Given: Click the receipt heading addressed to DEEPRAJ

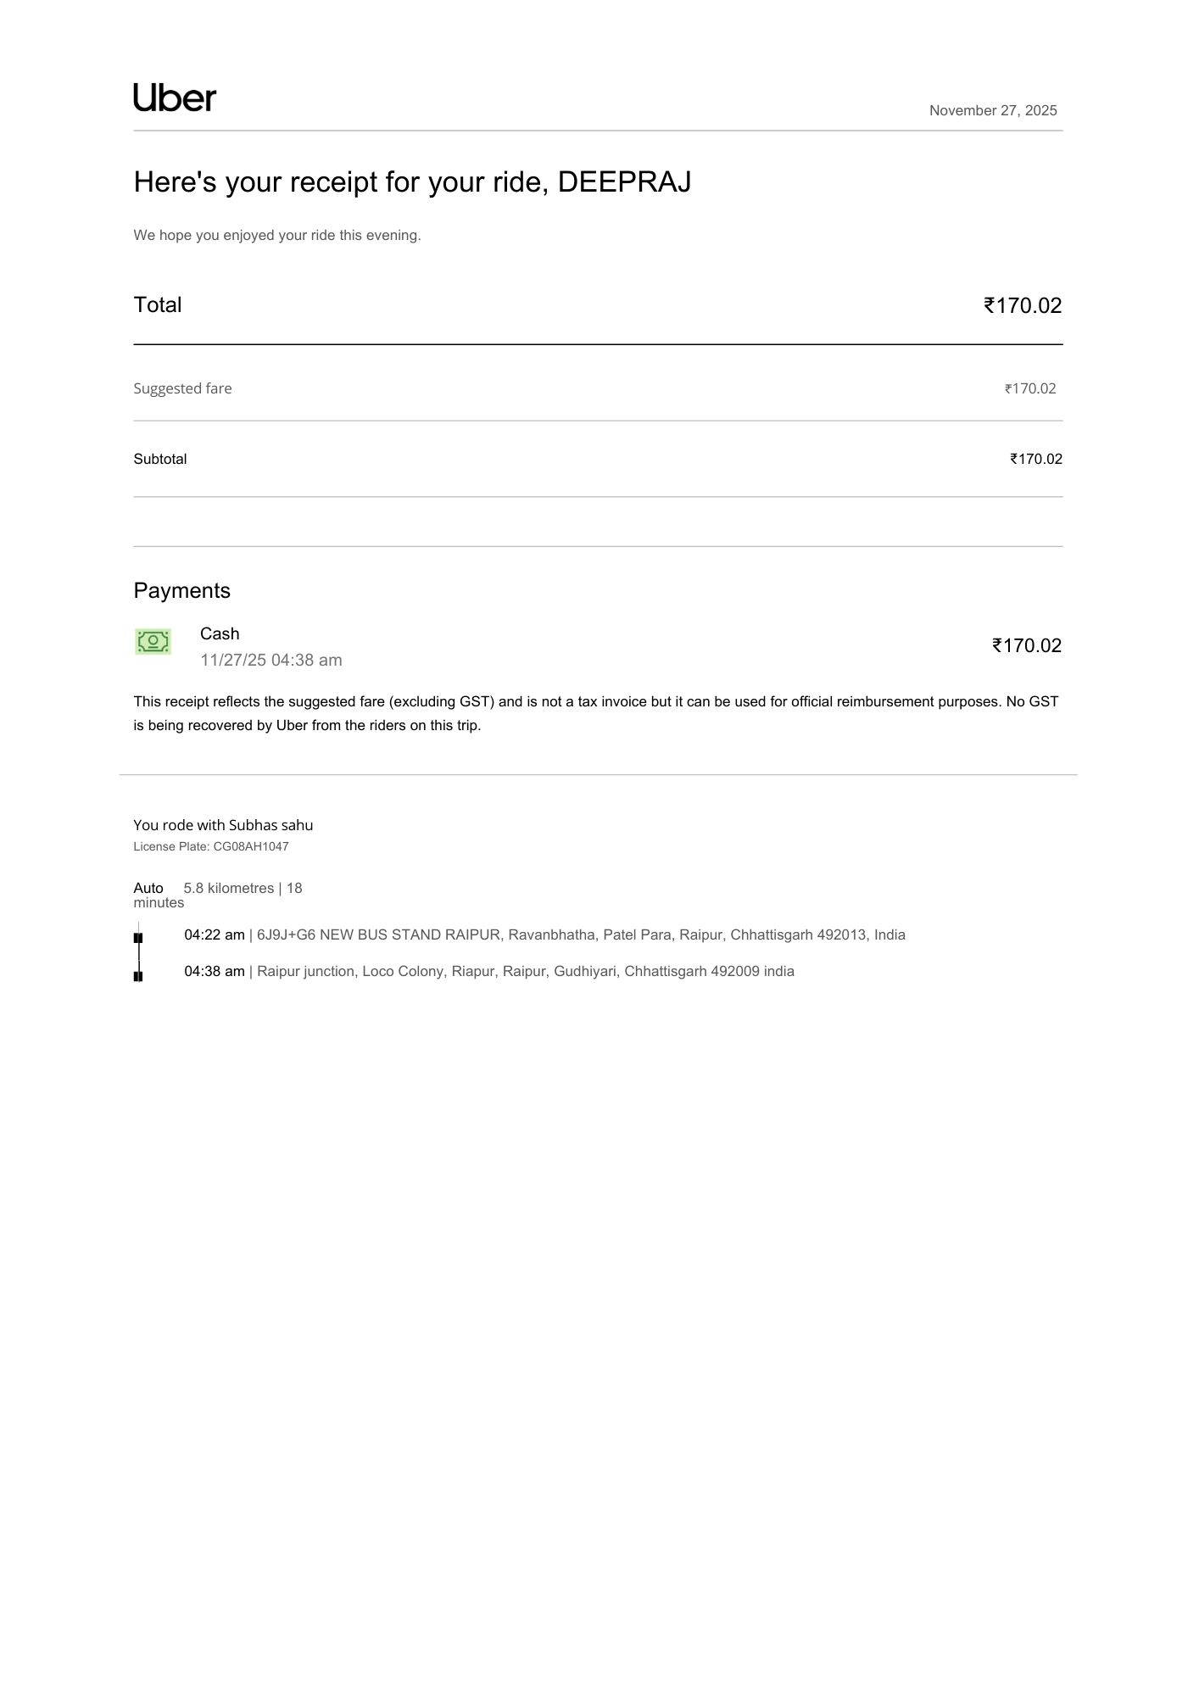Looking at the screenshot, I should tap(412, 182).
